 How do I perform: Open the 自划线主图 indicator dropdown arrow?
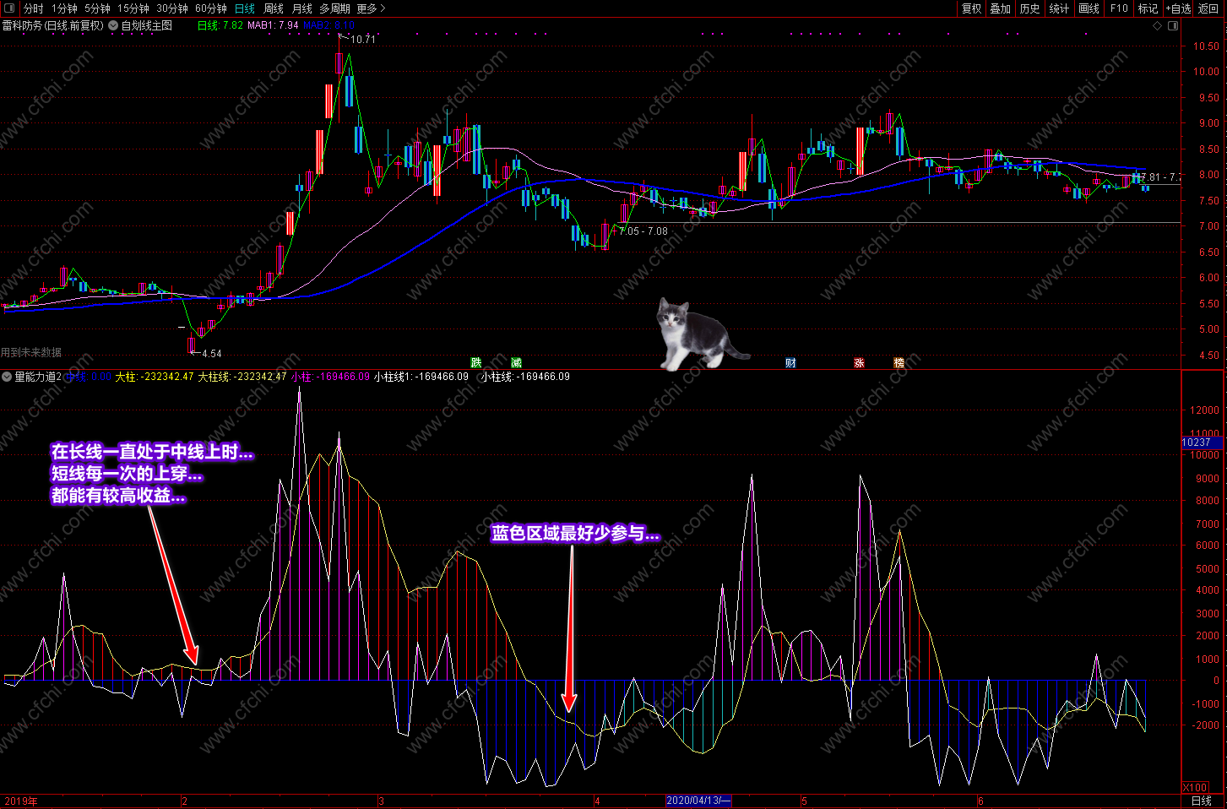coord(113,25)
